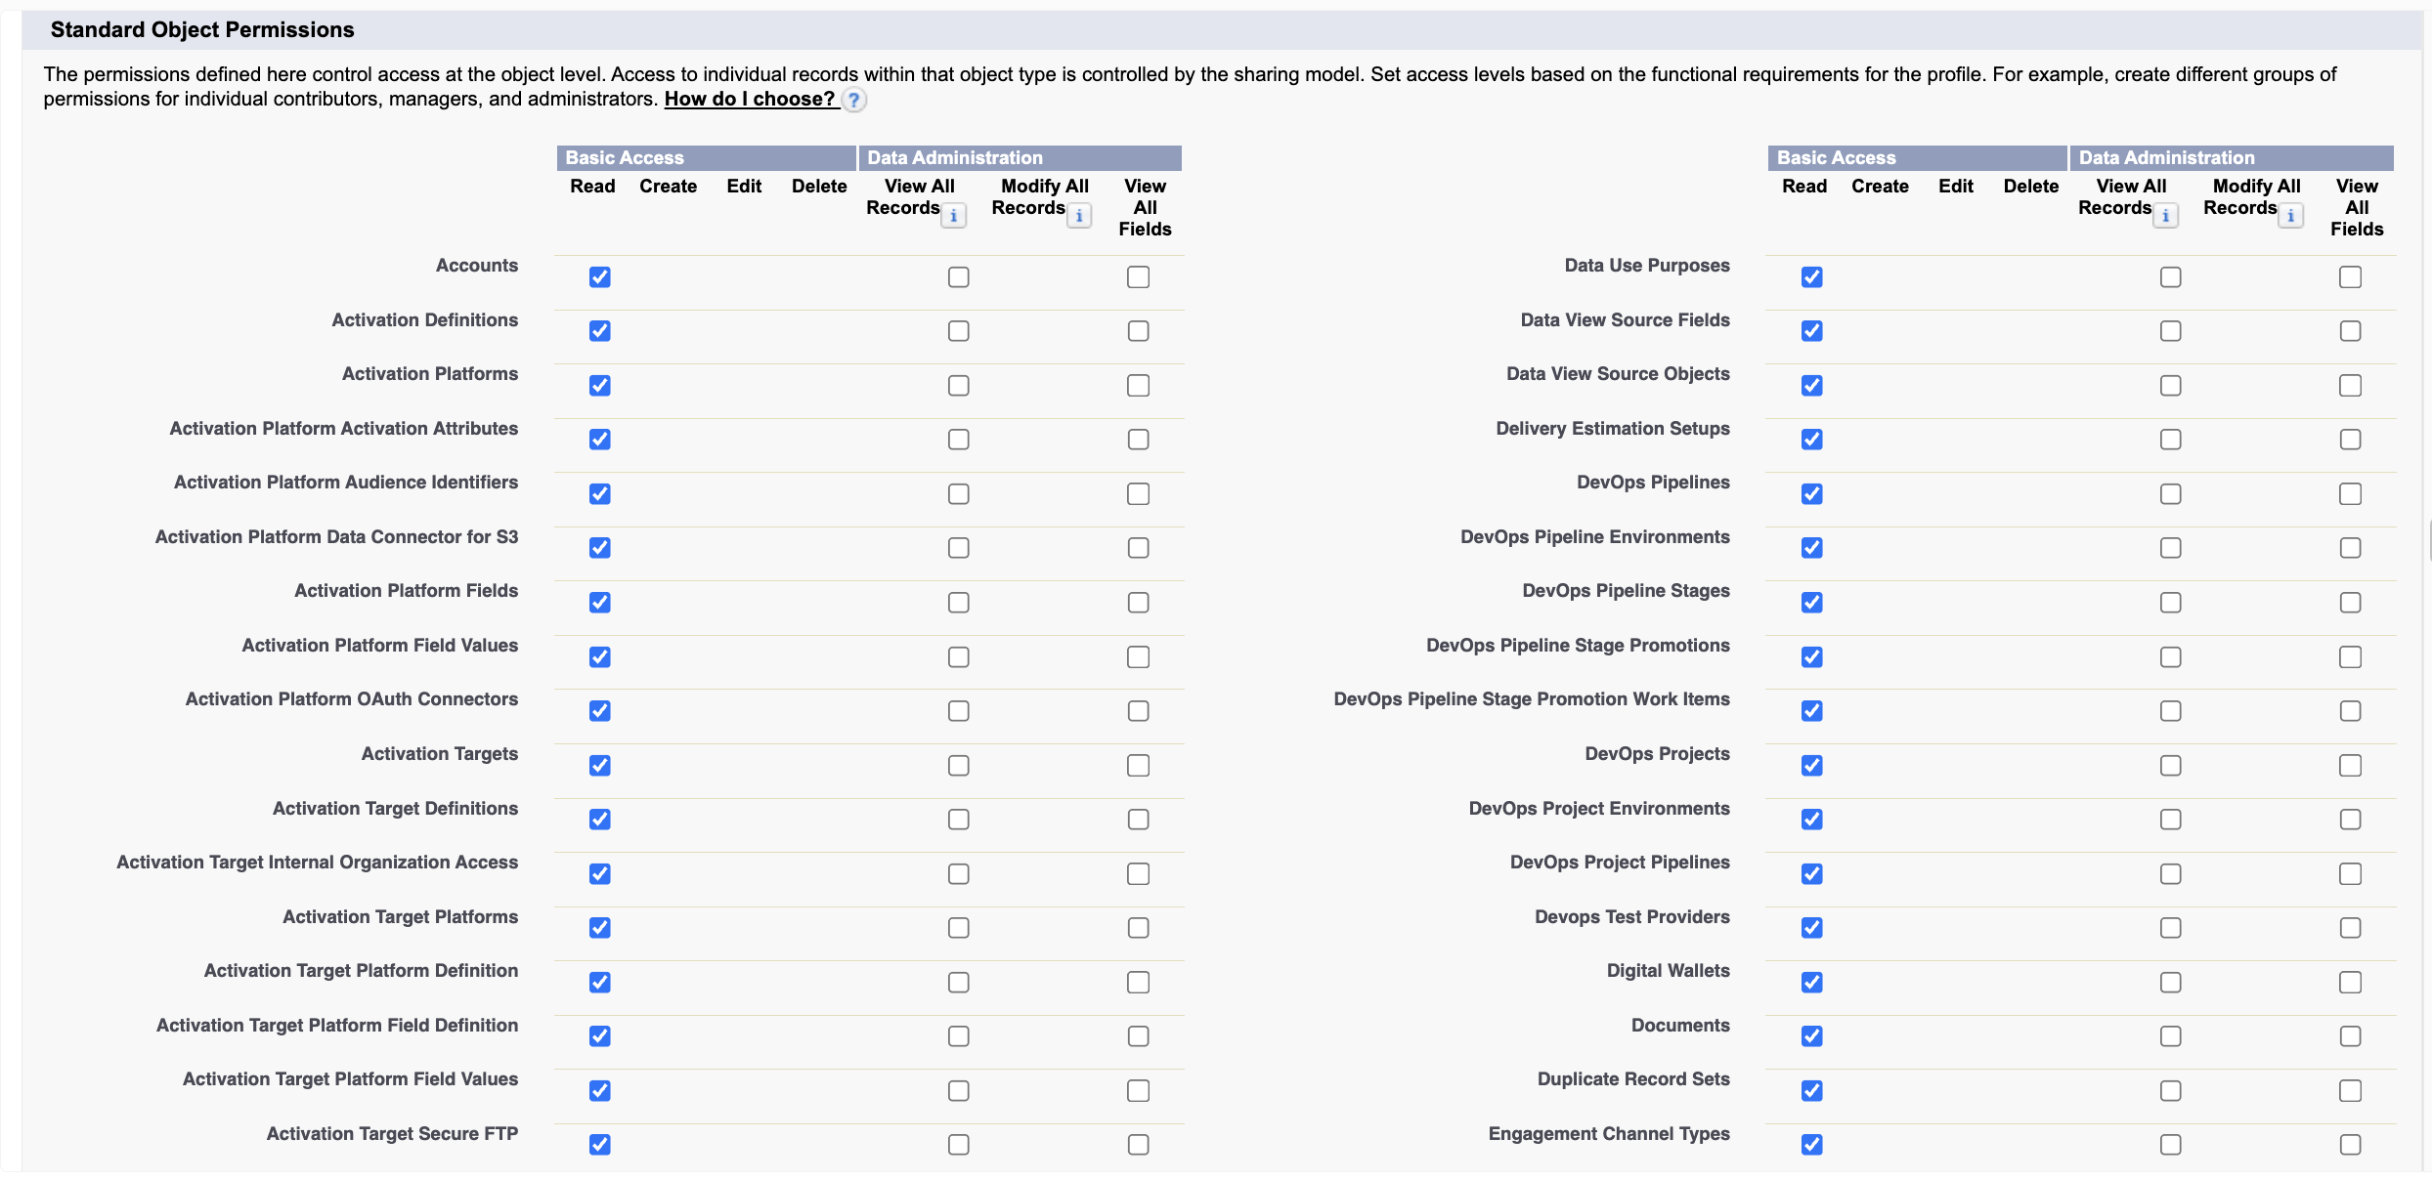Select View All Fields for Delivery Estimation Setups

[x=2351, y=440]
